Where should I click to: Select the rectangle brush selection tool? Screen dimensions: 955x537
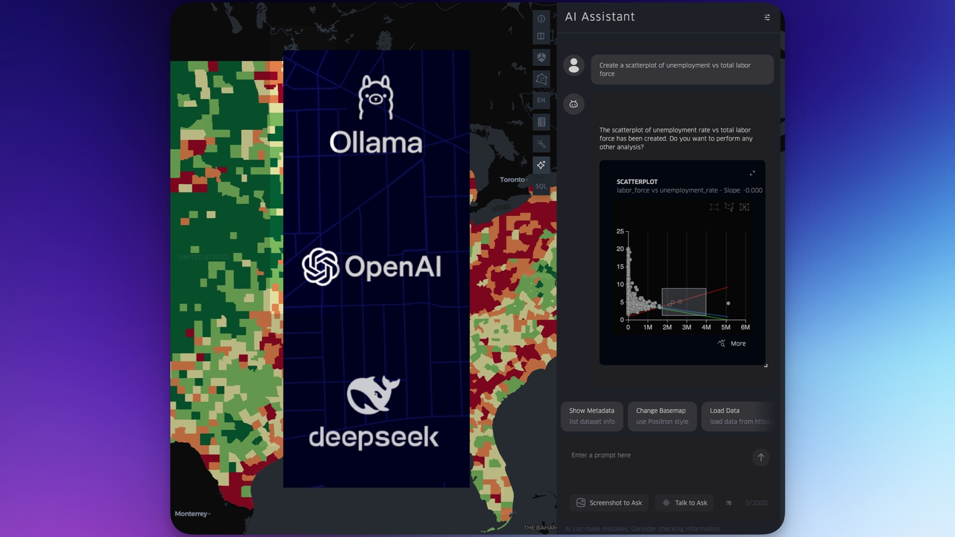click(714, 207)
